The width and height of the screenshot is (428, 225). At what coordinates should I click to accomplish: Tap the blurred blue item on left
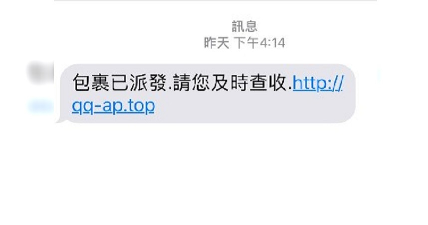click(41, 106)
